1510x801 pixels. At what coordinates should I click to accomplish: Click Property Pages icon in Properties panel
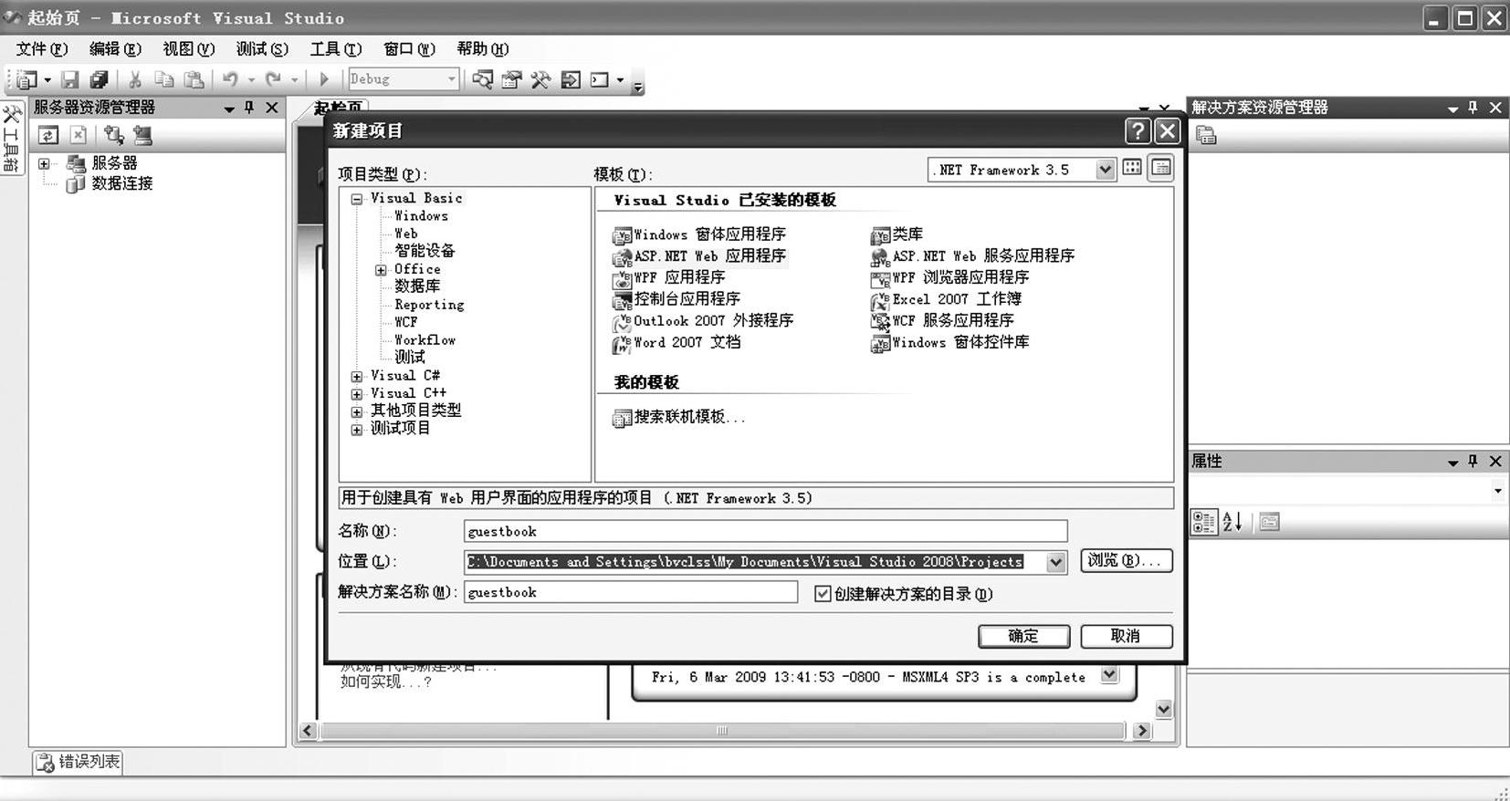[x=1269, y=522]
